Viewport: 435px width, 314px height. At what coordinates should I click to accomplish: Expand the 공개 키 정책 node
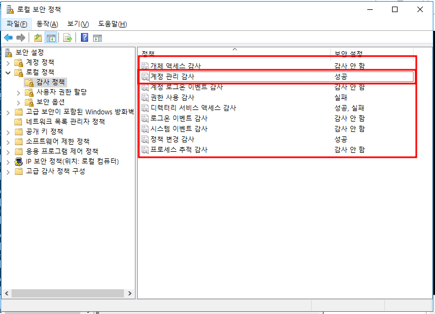click(x=8, y=133)
